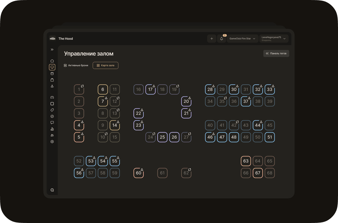
Task: Expand the sidebar with double chevron
Action: click(x=52, y=49)
